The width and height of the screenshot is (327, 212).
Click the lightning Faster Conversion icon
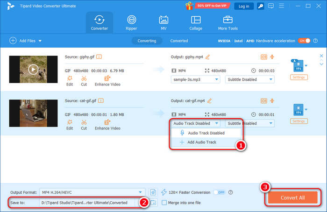point(164,192)
